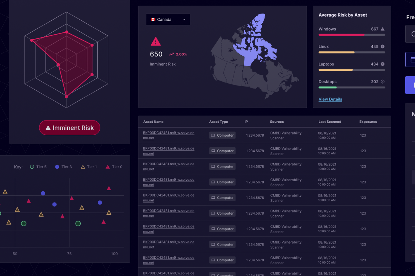Sort table by Last Scanned column header

[x=329, y=122]
